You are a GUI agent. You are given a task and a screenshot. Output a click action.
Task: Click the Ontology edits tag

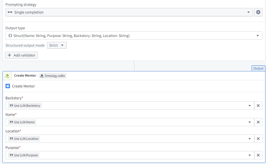point(53,76)
